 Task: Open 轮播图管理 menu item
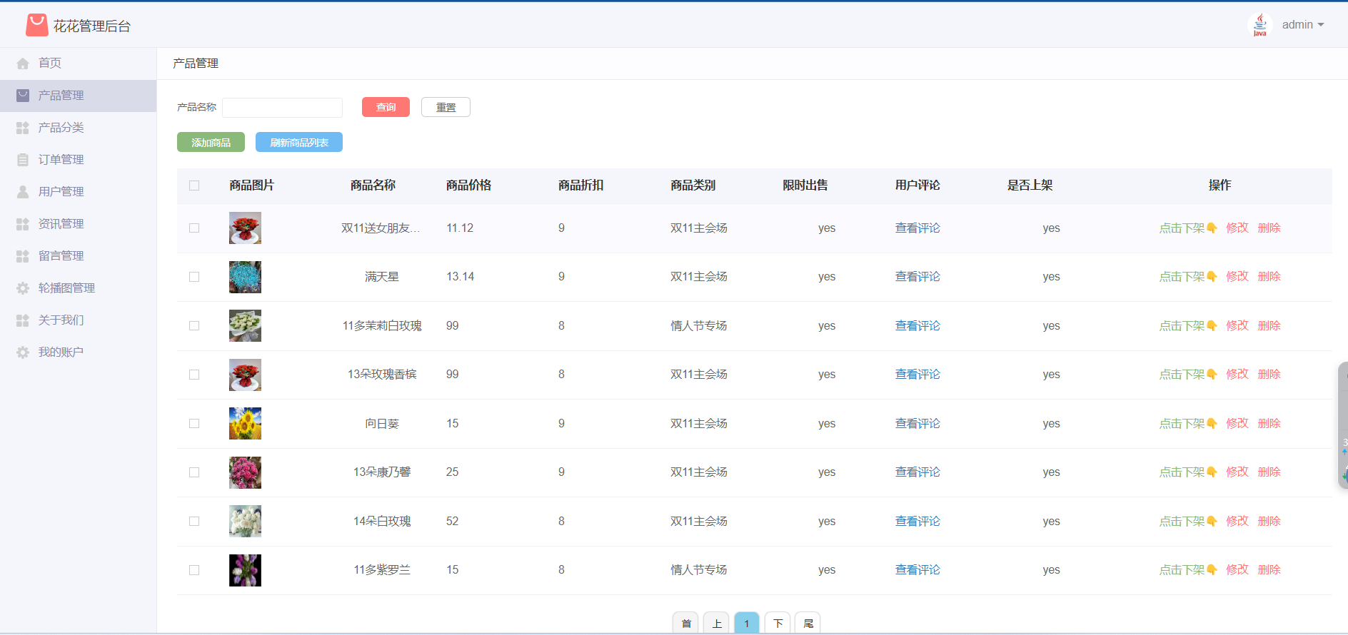(78, 288)
